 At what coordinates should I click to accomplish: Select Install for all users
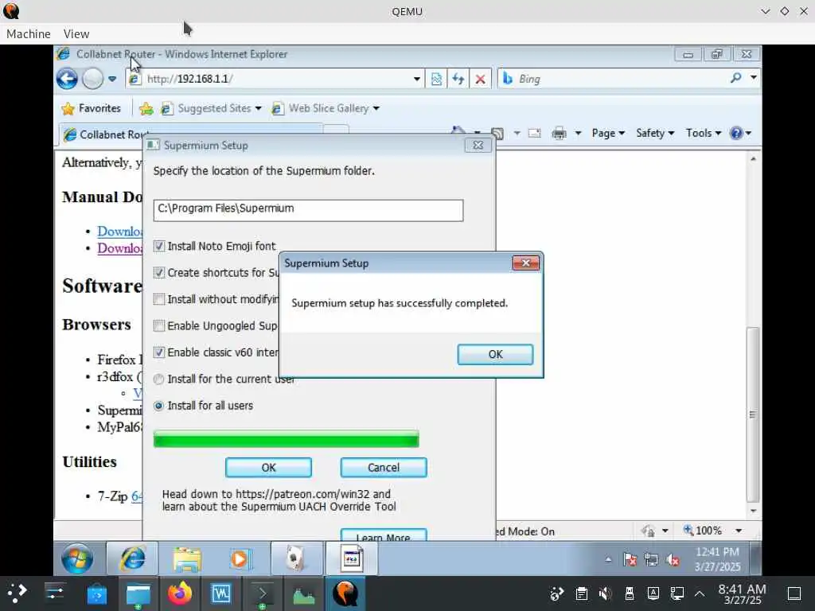tap(159, 406)
